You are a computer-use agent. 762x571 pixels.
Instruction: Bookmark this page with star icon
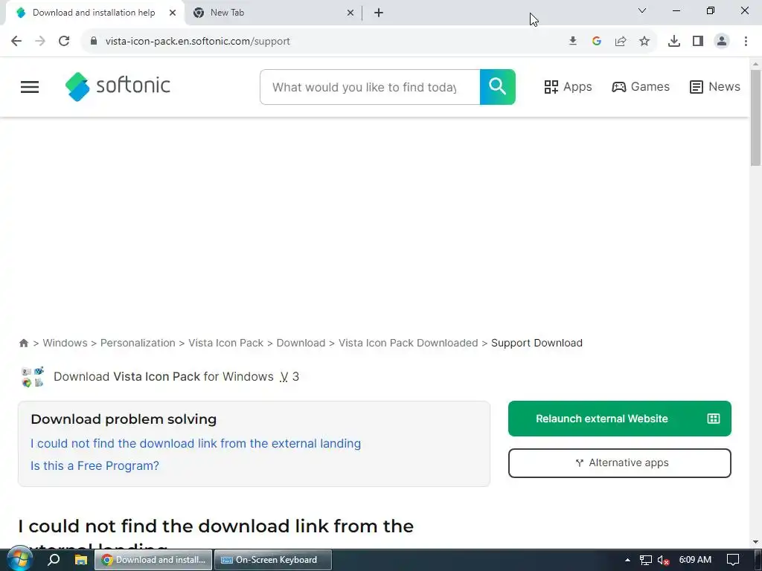[x=644, y=42]
